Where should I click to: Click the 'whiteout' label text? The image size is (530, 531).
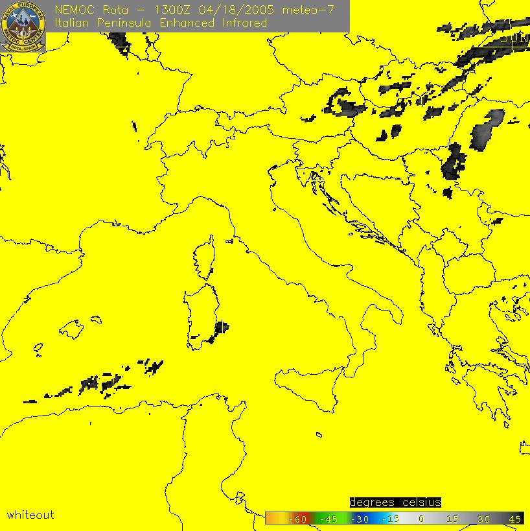tap(30, 515)
